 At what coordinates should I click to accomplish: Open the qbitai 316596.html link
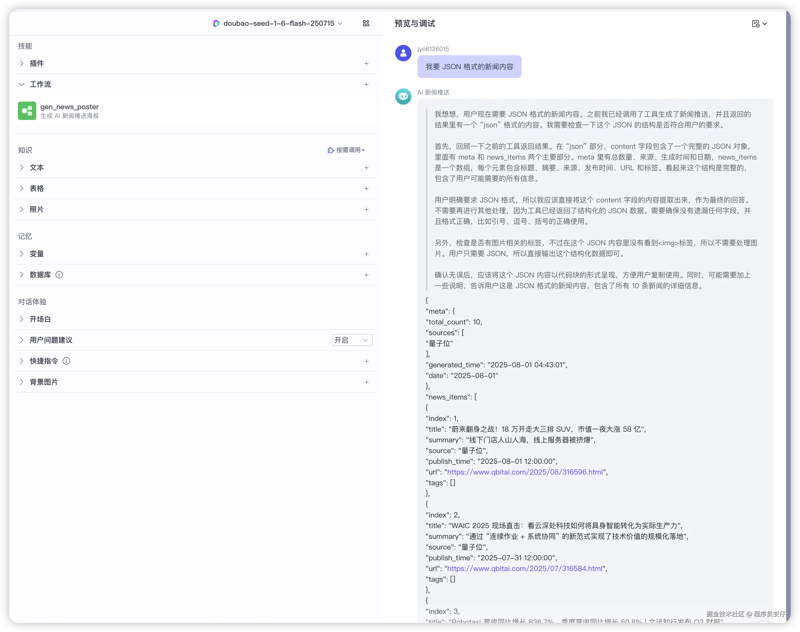525,472
